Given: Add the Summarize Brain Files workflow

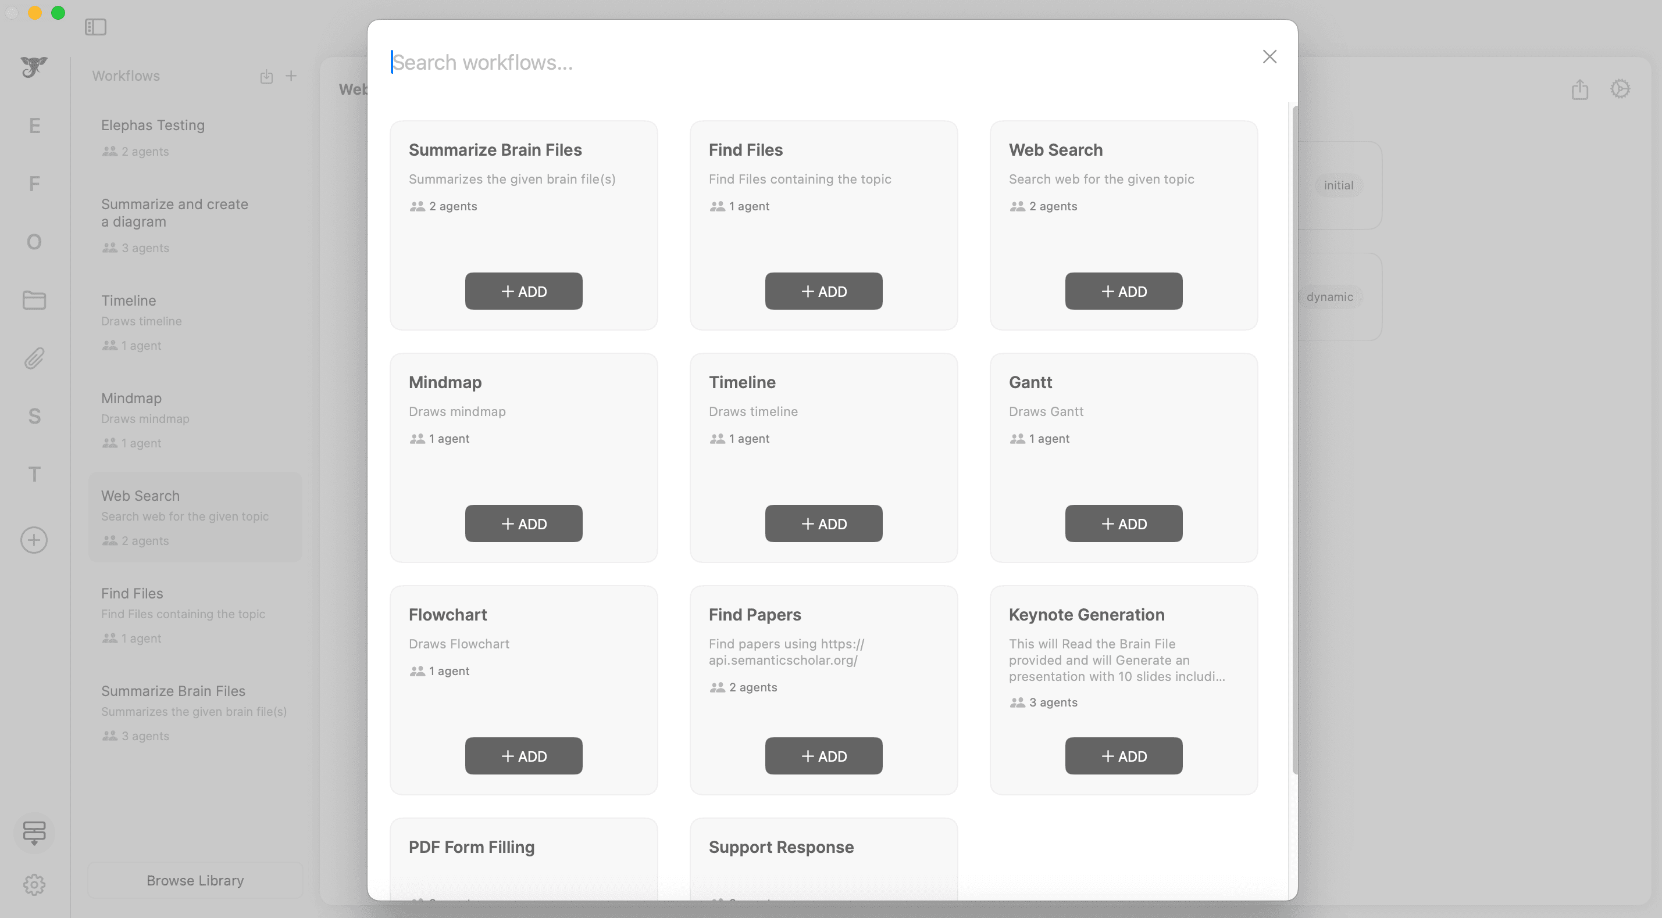Looking at the screenshot, I should tap(523, 291).
